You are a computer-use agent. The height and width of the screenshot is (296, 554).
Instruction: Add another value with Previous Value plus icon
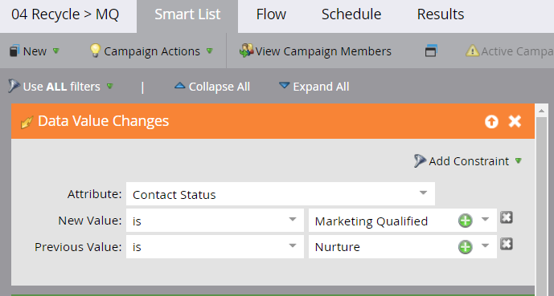point(466,247)
